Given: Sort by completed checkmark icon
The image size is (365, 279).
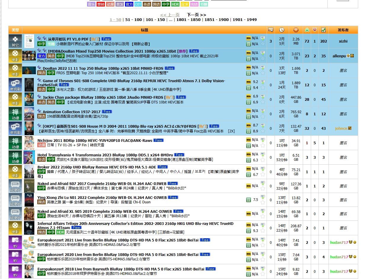Looking at the screenshot, I should click(x=323, y=30).
